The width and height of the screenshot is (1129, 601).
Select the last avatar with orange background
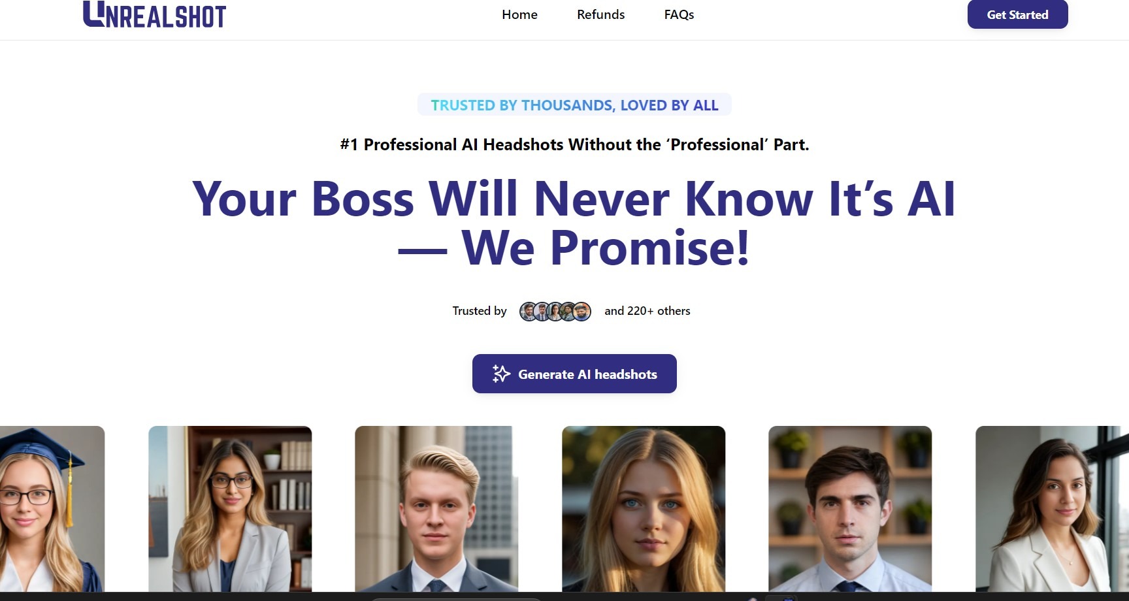[x=581, y=312]
